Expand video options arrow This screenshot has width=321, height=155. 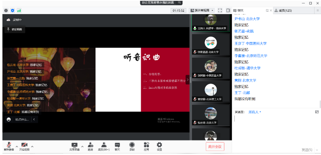(32, 147)
